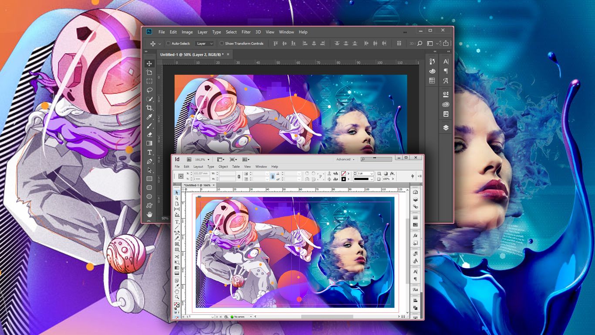This screenshot has width=595, height=335.
Task: Open the Layers panel icon in Photoshop
Action: coord(446,128)
